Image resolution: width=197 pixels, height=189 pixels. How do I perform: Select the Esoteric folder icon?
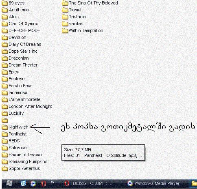click(5, 79)
